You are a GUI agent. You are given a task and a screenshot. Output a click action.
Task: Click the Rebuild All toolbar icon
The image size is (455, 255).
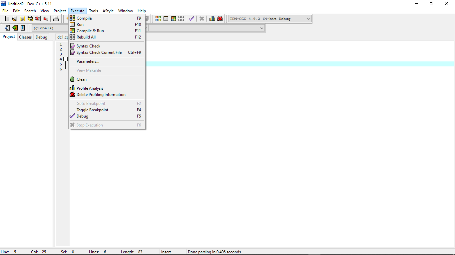[181, 19]
